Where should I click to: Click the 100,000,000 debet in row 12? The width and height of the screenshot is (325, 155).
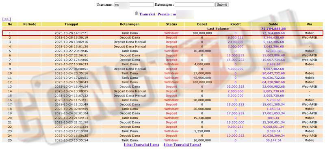pyautogui.click(x=202, y=82)
